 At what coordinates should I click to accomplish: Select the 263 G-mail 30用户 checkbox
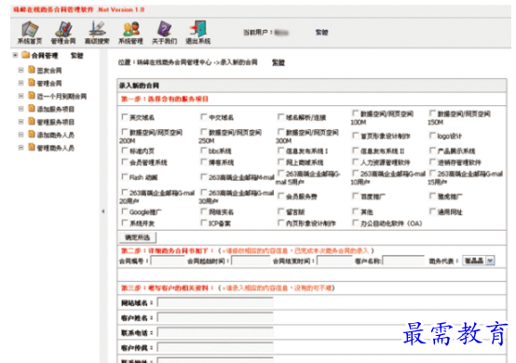click(x=204, y=192)
